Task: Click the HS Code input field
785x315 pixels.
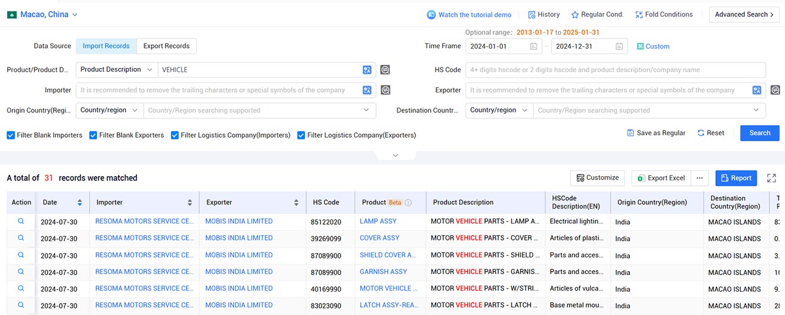Action: tap(615, 70)
